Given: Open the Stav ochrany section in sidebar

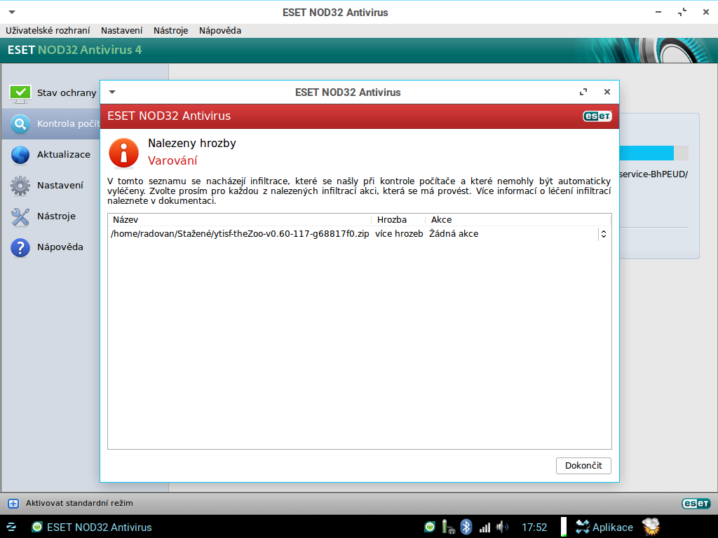Looking at the screenshot, I should [53, 93].
